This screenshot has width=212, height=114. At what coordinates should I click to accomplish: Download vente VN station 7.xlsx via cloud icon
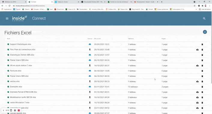[197, 103]
